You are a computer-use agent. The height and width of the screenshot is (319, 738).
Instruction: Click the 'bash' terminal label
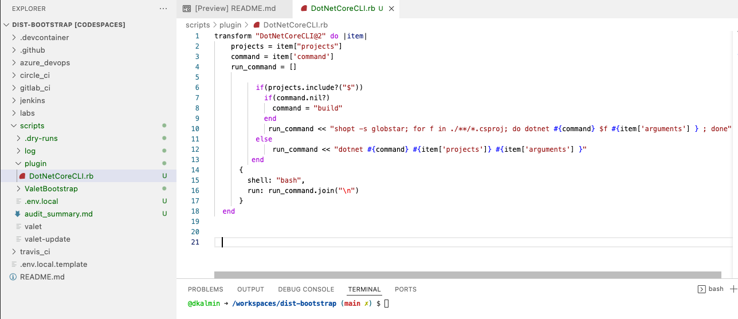pos(716,289)
